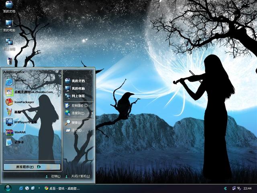Screen dimensions: 257x193
Task: Open 我的文档 in Start menu right panel
Action: [75, 81]
